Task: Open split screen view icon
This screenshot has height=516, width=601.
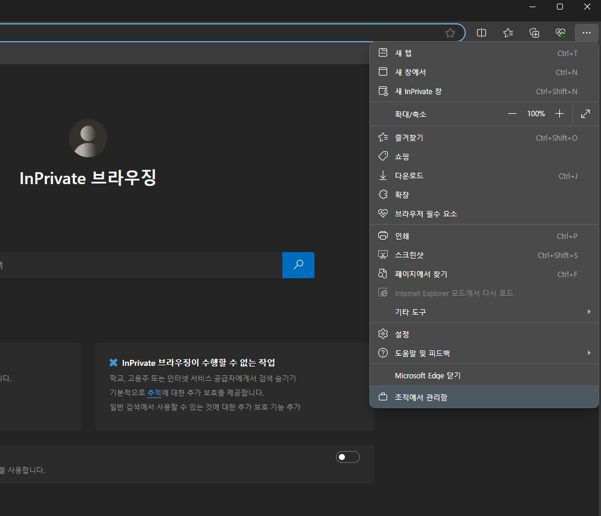Action: [x=481, y=33]
